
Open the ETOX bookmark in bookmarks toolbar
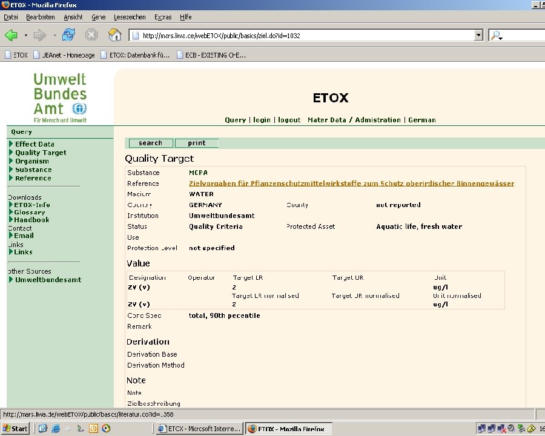[16, 55]
